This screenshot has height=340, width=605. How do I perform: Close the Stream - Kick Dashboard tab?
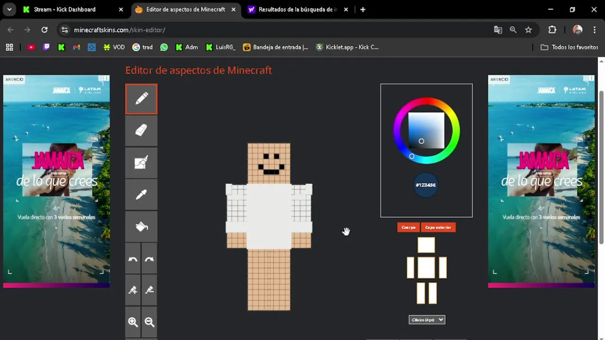(x=121, y=9)
